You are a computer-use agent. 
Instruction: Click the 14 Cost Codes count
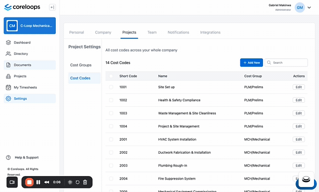pos(118,63)
